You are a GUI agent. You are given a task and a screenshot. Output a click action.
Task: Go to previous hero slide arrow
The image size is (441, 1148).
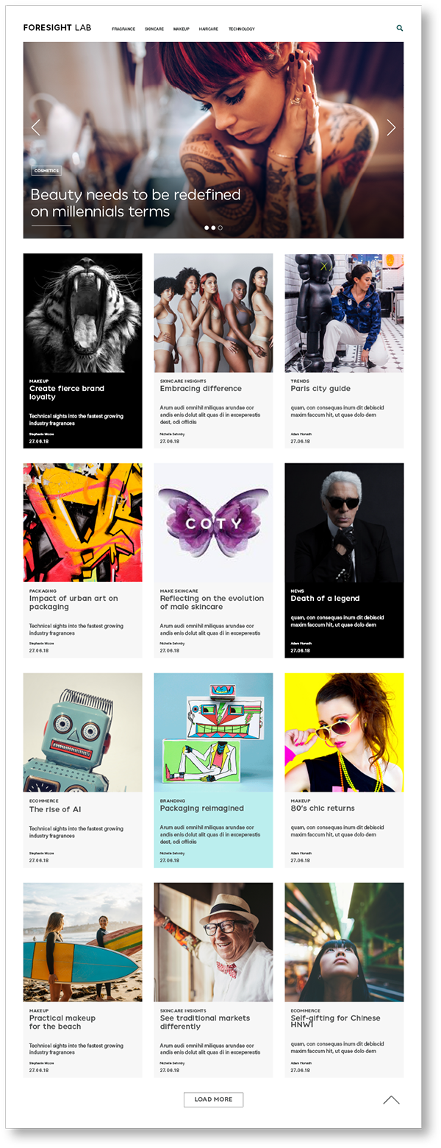[35, 127]
